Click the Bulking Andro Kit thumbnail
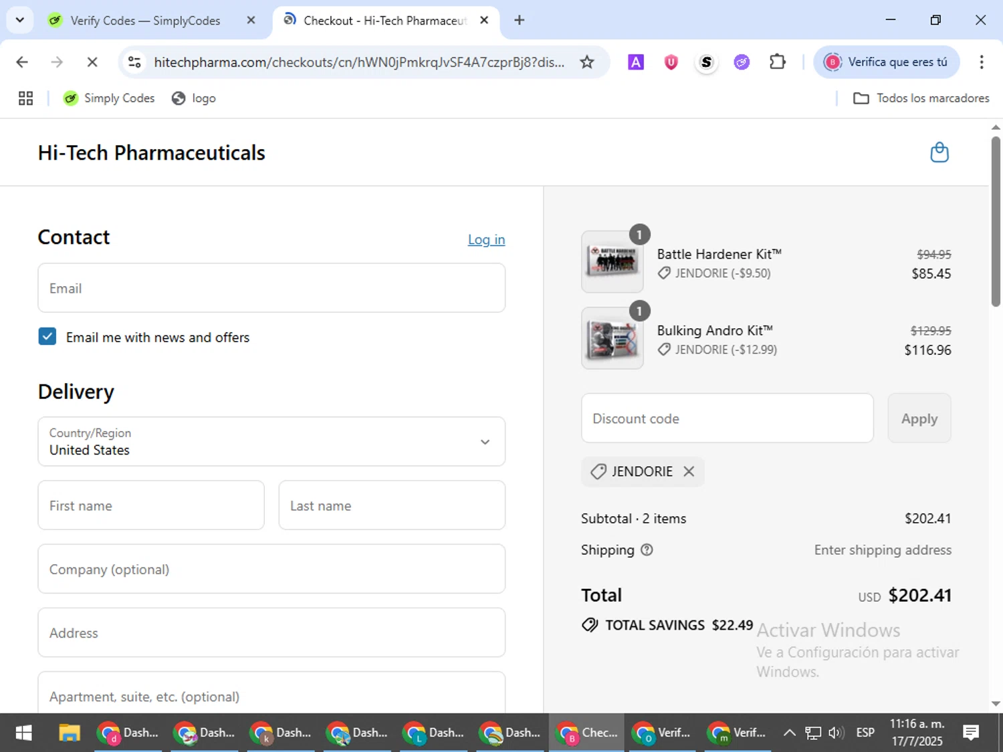The width and height of the screenshot is (1003, 752). [612, 338]
